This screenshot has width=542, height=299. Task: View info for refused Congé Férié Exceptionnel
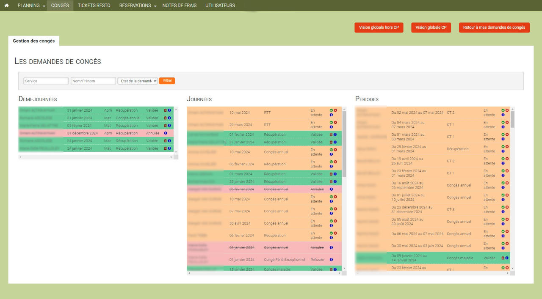click(x=332, y=260)
